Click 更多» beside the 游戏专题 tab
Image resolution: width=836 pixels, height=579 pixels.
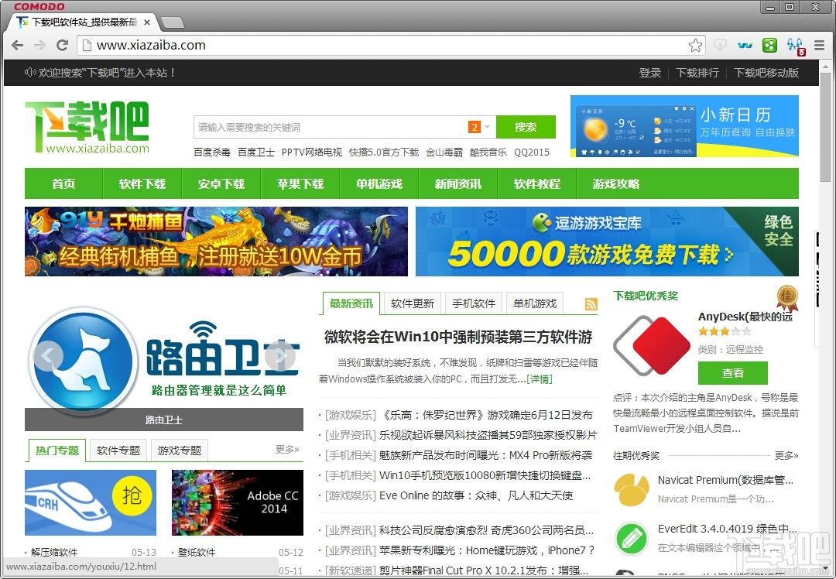coord(287,450)
